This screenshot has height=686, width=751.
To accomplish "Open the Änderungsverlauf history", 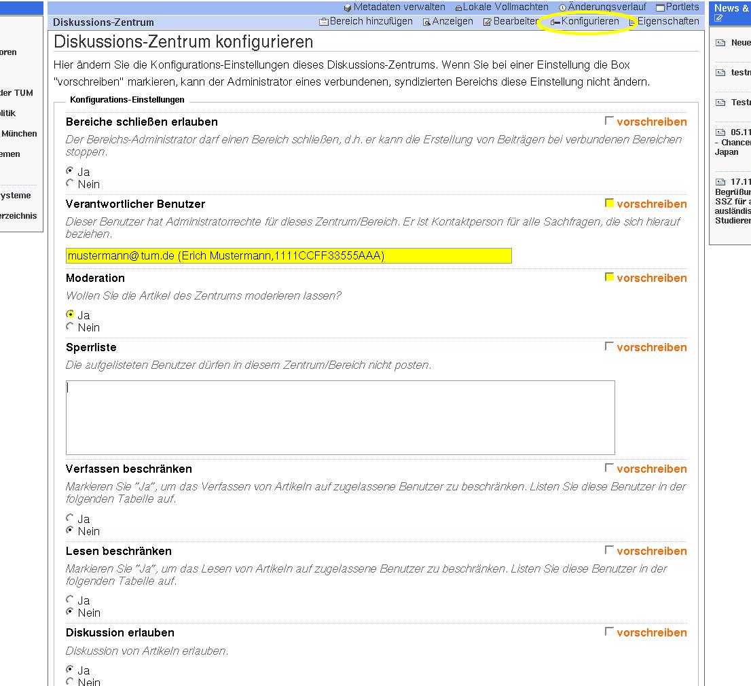I will click(x=602, y=7).
